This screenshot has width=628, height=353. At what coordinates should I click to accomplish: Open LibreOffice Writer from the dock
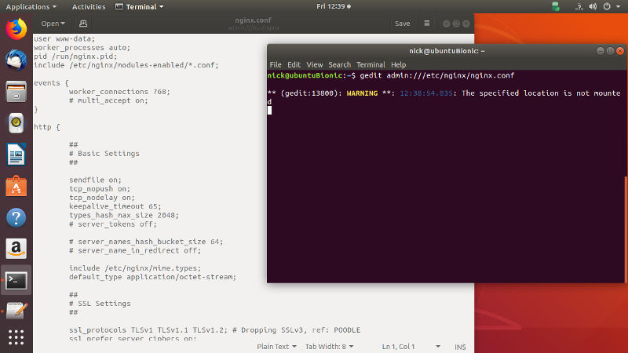[x=16, y=155]
